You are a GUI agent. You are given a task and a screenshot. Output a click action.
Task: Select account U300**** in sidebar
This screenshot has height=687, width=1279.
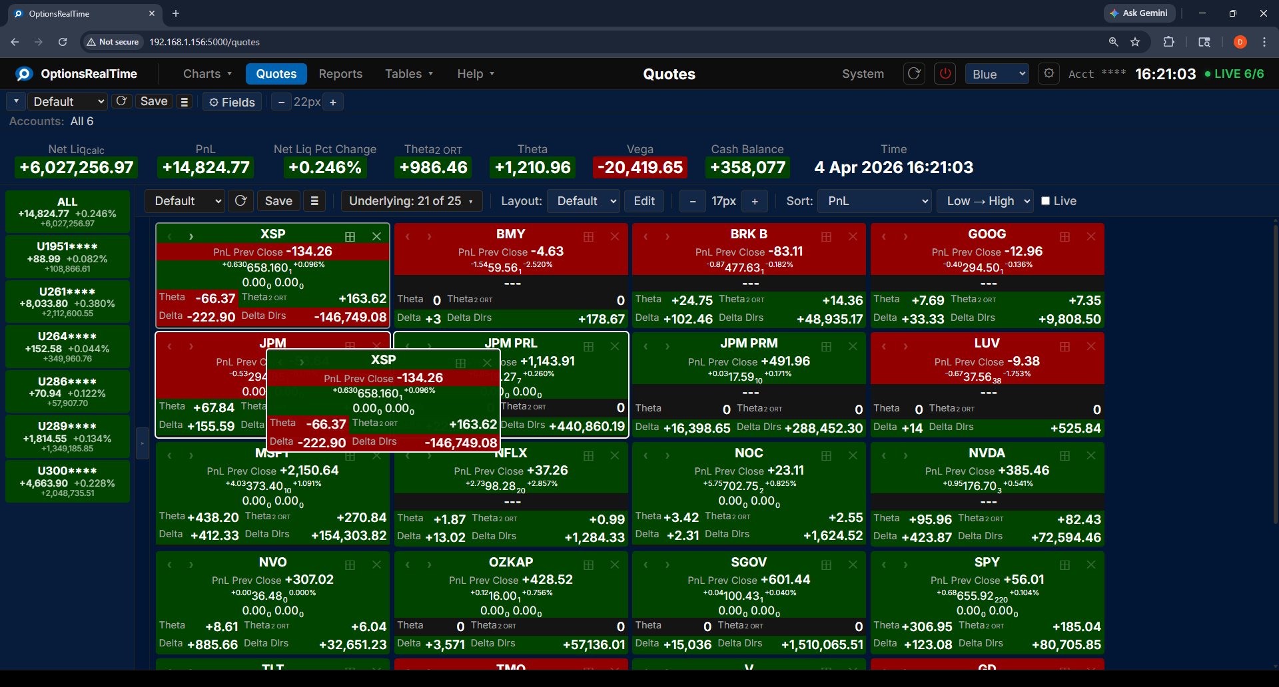[x=67, y=481]
